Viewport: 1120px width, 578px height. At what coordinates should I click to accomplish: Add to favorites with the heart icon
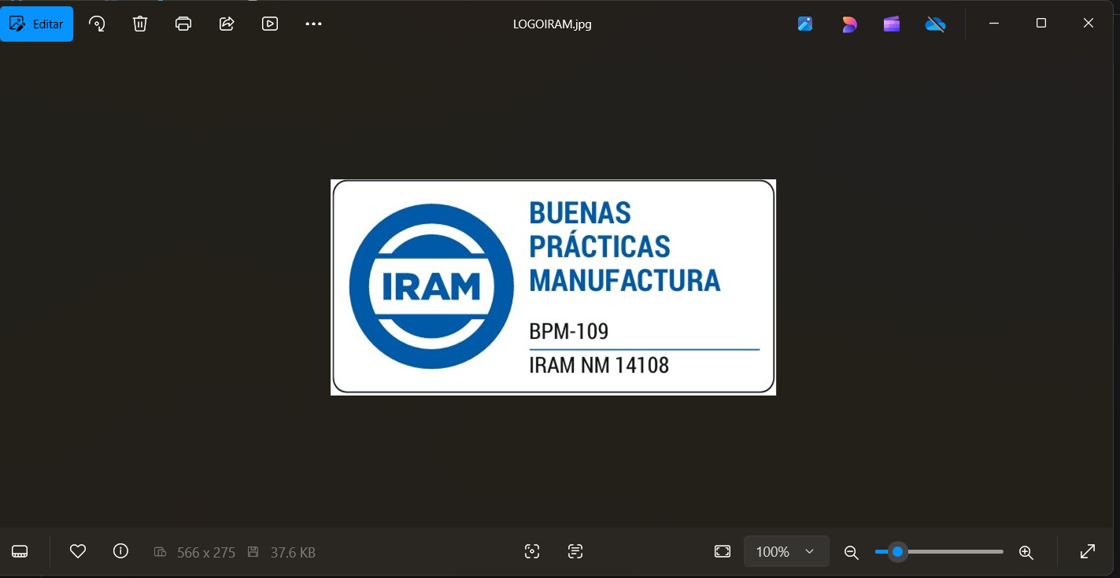pyautogui.click(x=78, y=551)
